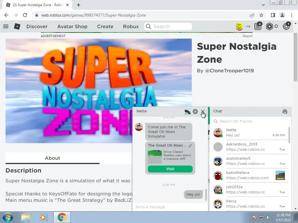Open the volume speaker tray icon
This screenshot has height=223, width=298.
point(269,217)
